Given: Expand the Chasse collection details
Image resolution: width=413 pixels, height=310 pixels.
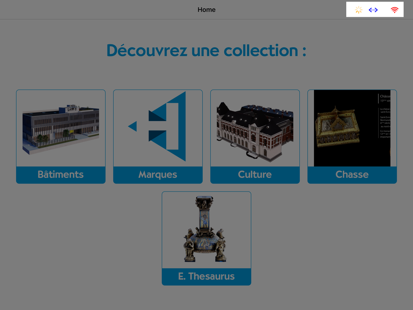Looking at the screenshot, I should pyautogui.click(x=352, y=136).
